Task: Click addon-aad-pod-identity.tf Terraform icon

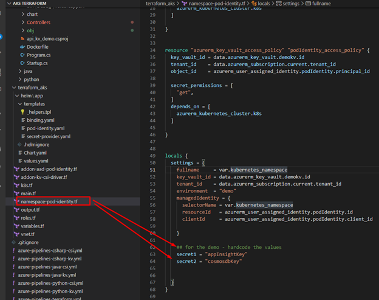Action: 16,169
